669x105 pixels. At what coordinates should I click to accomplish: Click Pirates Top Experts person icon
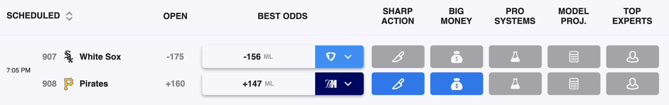click(632, 84)
